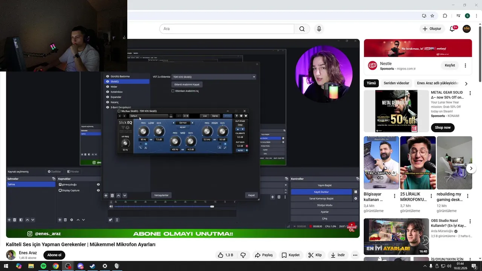Add a filter with the plus icon
This screenshot has height=271, width=482.
(106, 195)
